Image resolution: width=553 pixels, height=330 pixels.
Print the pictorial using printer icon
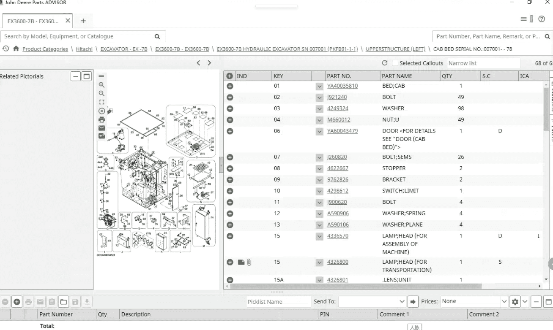point(101,119)
